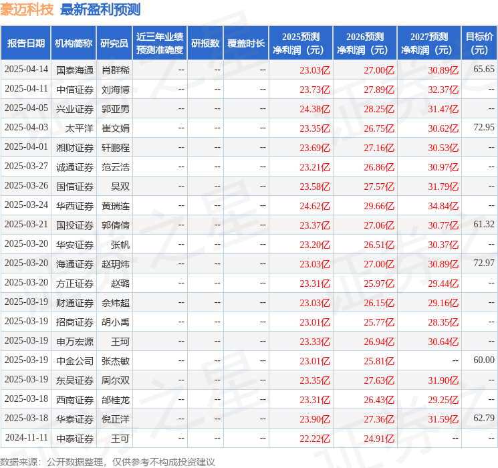Viewport: 498px width, 468px height.
Task: Click 2025 profit forecast 24.62亿
Action: pyautogui.click(x=315, y=206)
